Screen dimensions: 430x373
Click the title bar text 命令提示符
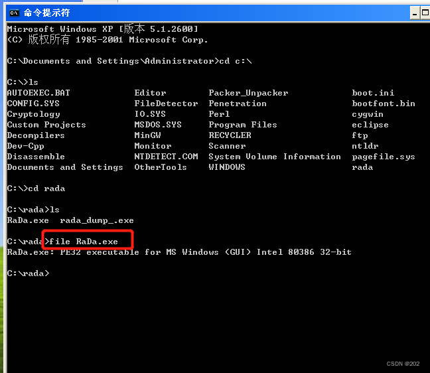pyautogui.click(x=46, y=13)
